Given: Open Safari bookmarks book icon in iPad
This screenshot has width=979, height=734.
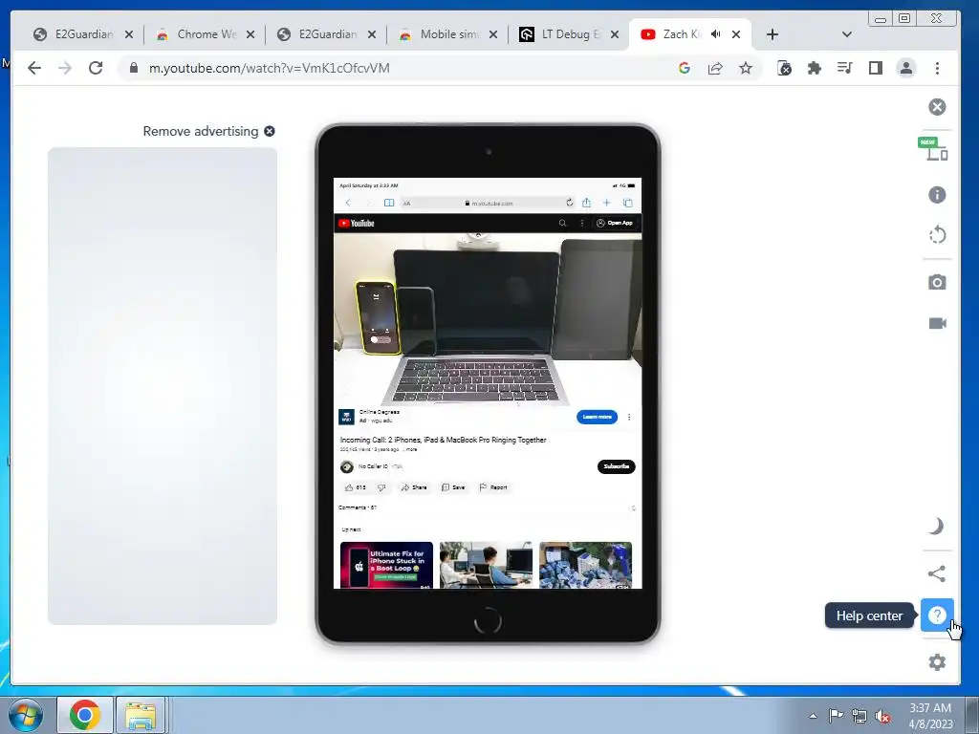Looking at the screenshot, I should click(x=388, y=203).
